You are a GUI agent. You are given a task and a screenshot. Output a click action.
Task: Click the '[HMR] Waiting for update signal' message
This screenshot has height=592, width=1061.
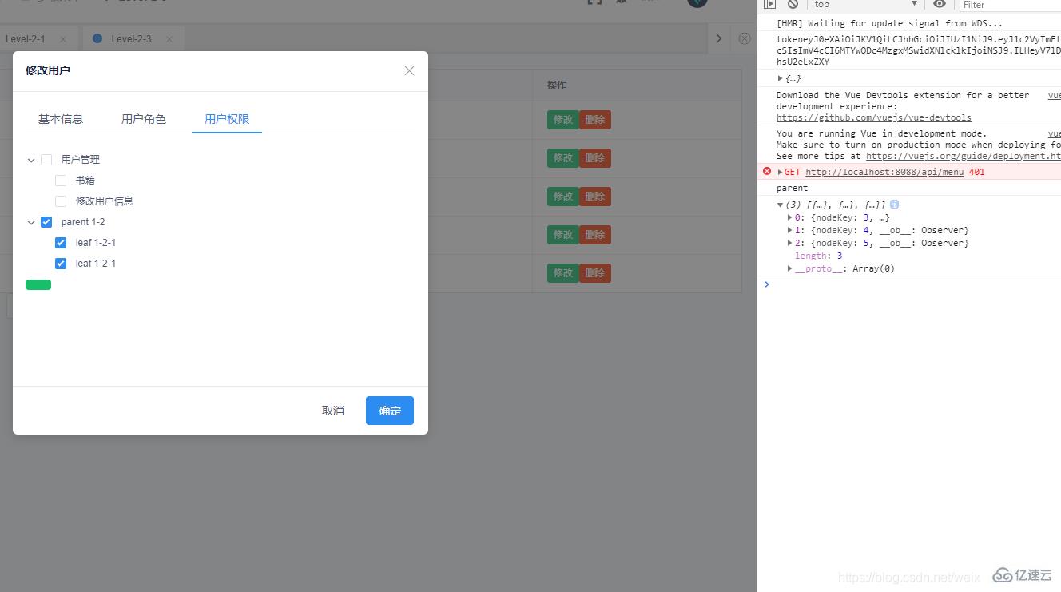(x=889, y=23)
